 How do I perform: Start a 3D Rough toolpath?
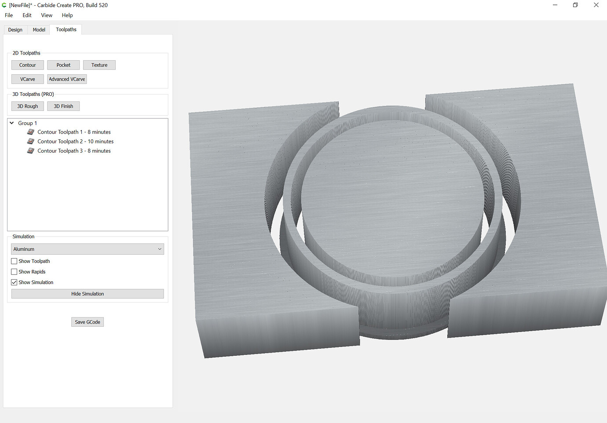pyautogui.click(x=27, y=106)
